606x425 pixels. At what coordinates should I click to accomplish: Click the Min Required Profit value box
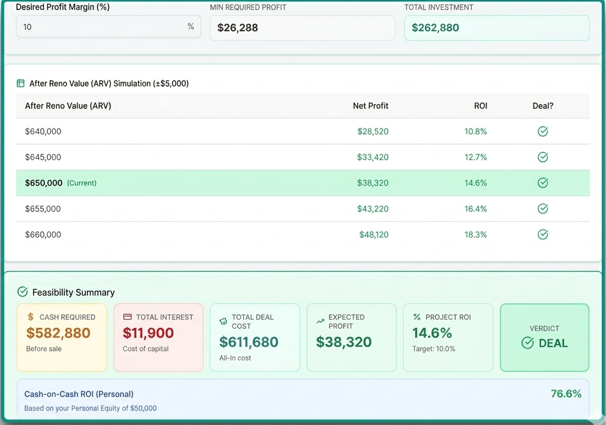pyautogui.click(x=302, y=27)
